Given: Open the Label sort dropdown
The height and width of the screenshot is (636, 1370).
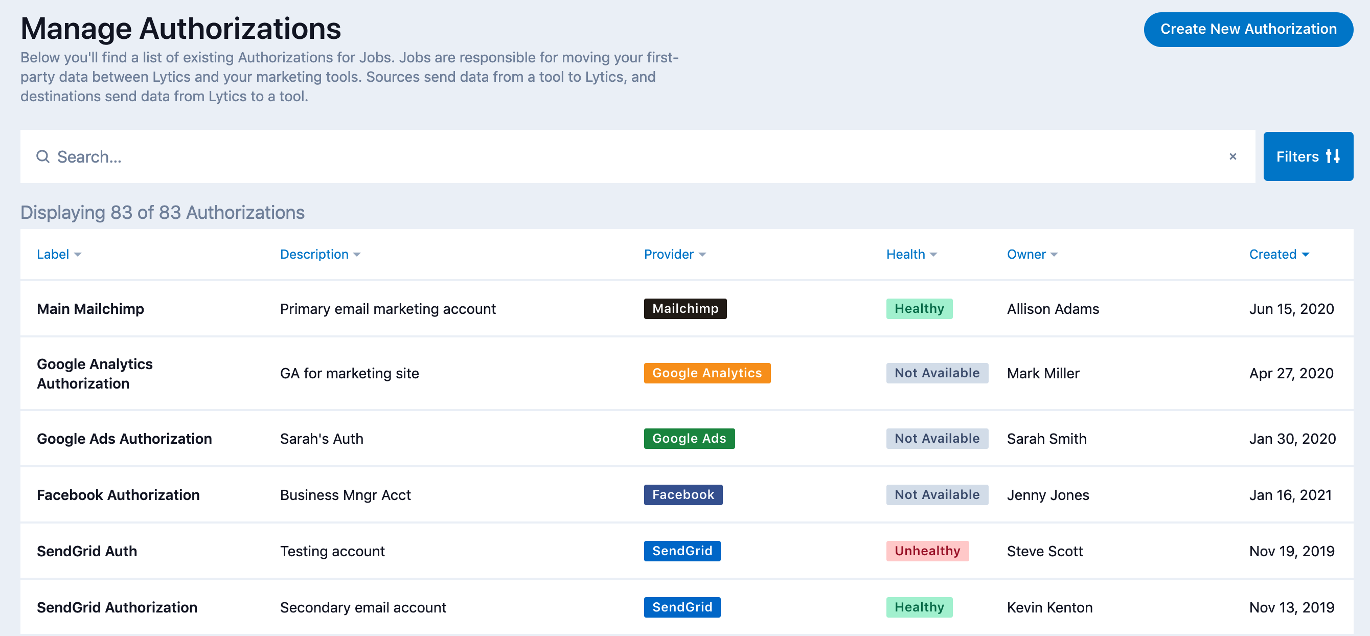Looking at the screenshot, I should [x=78, y=254].
